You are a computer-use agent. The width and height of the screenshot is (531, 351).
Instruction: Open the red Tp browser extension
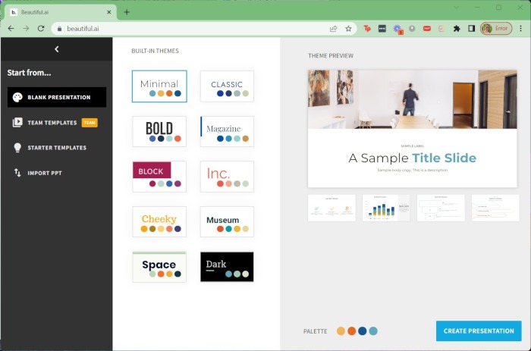click(x=367, y=29)
